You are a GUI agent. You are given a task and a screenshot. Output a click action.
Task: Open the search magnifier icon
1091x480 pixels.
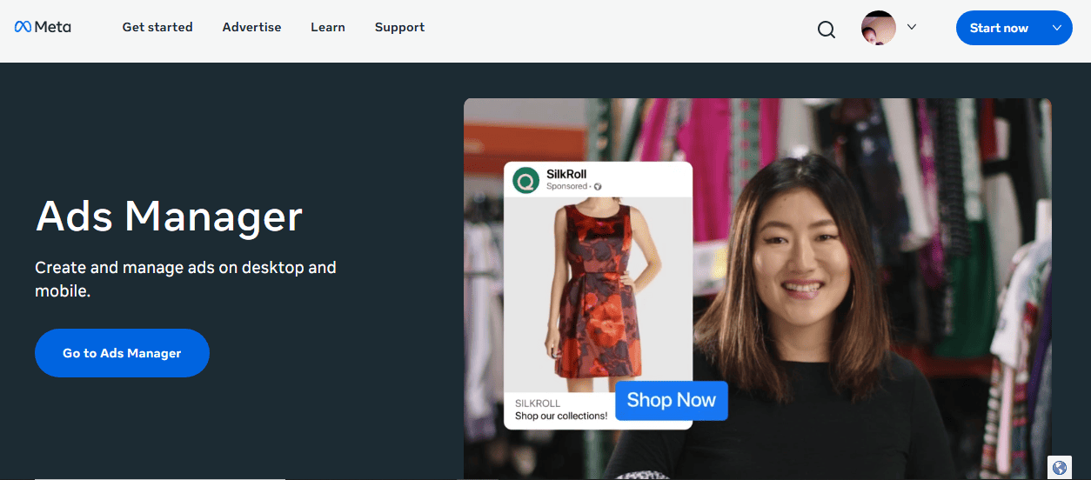[827, 30]
